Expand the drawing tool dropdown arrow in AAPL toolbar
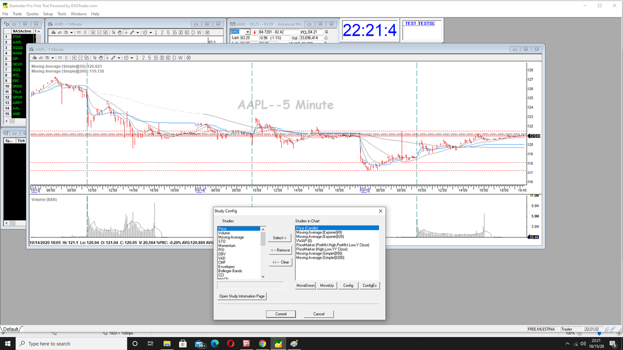 (x=119, y=58)
